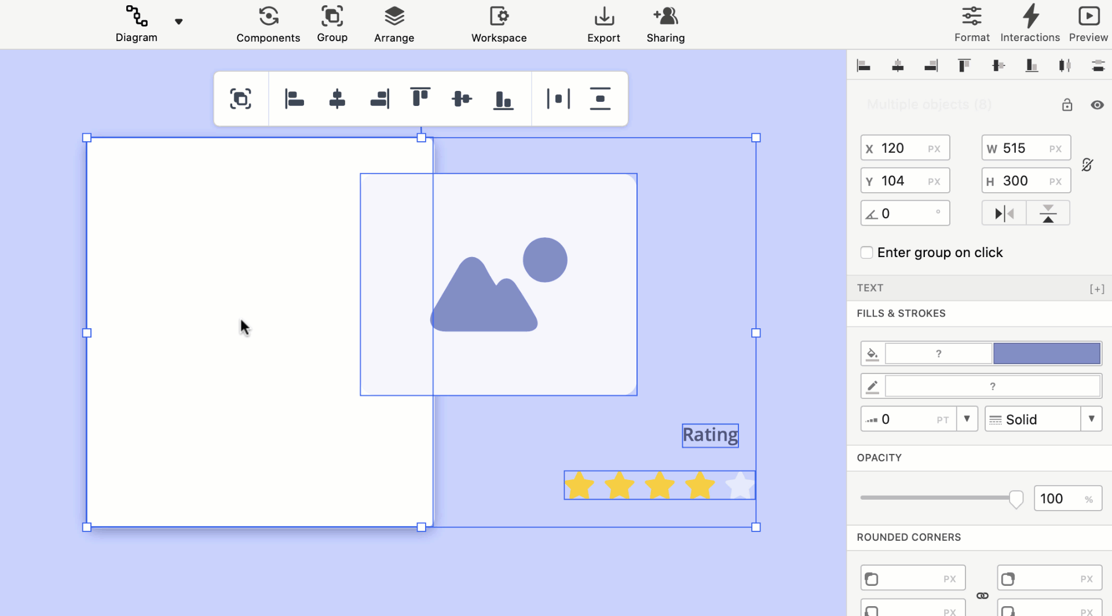
Task: Expand the Diagram dropdown arrow
Action: click(x=179, y=22)
